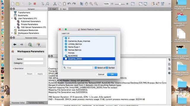This screenshot has height=106, width=190.
Task: Check the Pontes layer checkbox
Action: click(66, 53)
